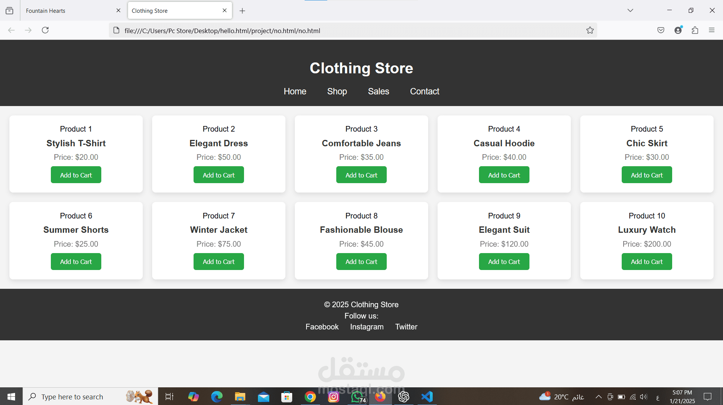The image size is (723, 405).
Task: Click the page info icon in address bar
Action: (116, 30)
